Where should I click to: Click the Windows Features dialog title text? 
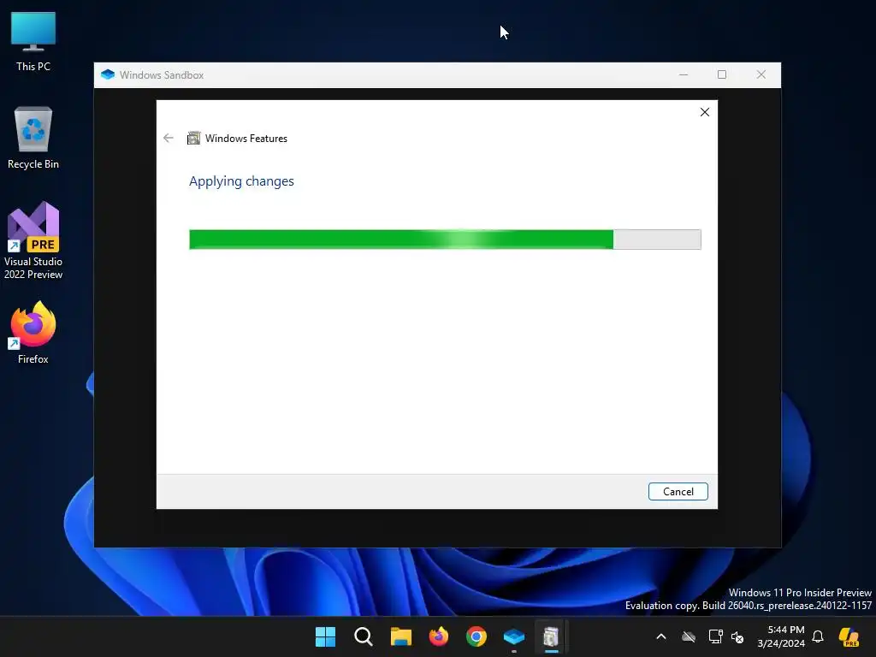(246, 139)
